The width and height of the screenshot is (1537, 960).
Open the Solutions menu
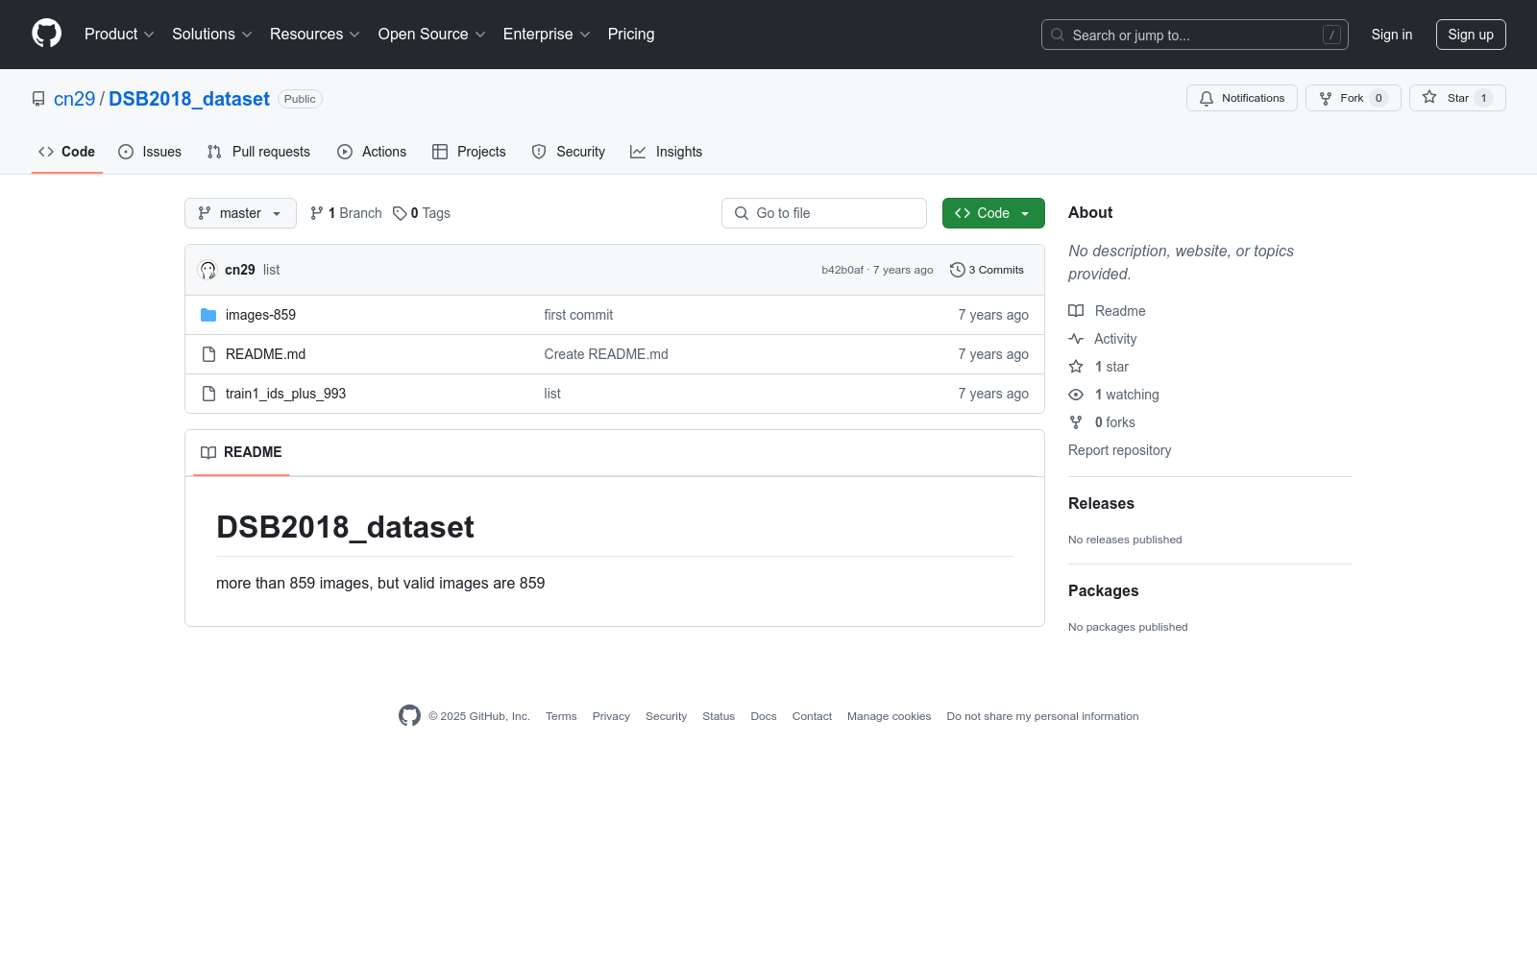(211, 35)
